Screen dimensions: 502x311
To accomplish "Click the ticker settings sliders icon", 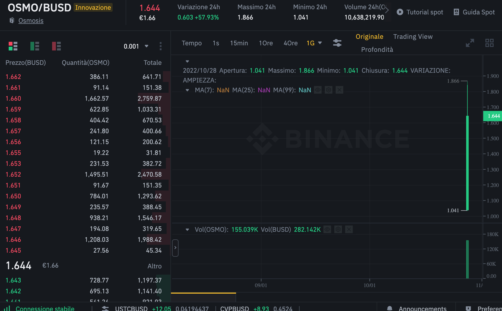I will click(x=105, y=309).
